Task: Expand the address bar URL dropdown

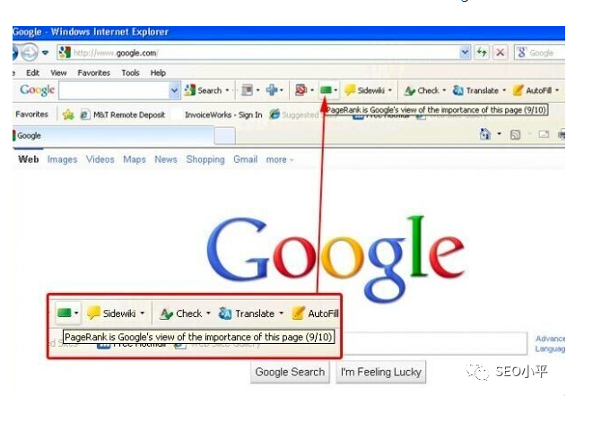Action: [465, 53]
